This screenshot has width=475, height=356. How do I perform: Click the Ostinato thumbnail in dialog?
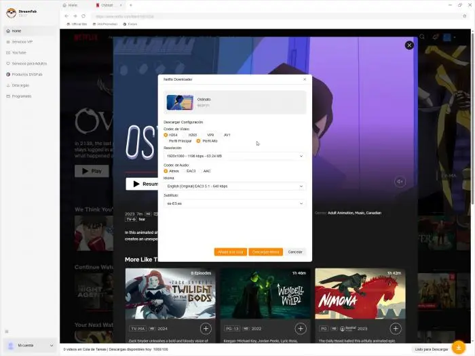180,102
